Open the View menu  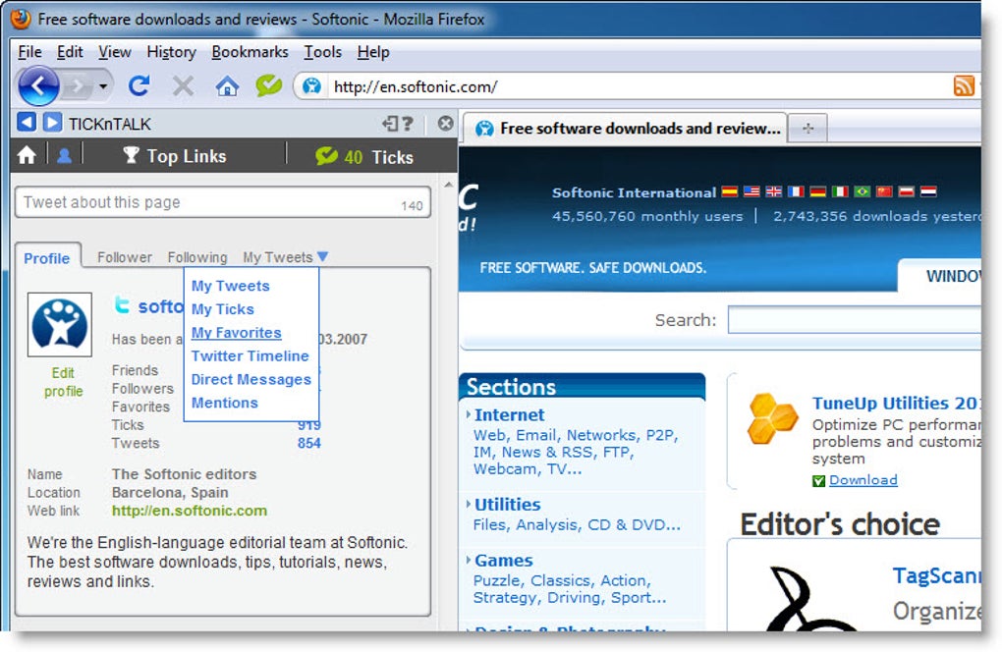point(114,52)
